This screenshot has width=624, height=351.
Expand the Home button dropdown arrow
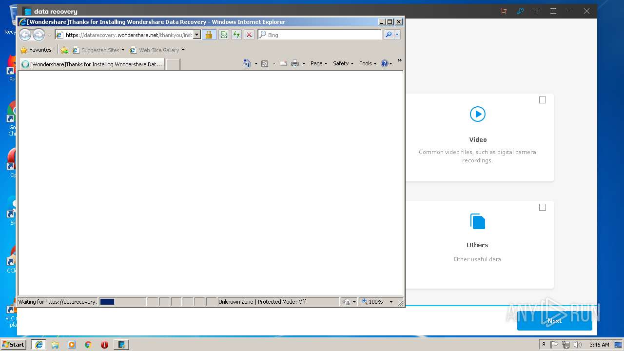click(256, 63)
